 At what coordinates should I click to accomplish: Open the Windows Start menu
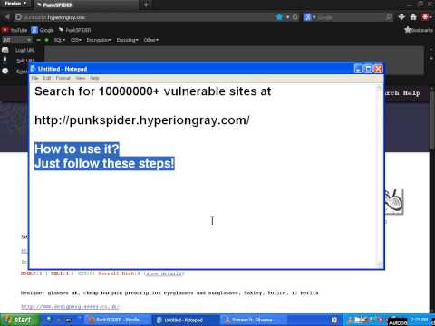click(x=19, y=320)
